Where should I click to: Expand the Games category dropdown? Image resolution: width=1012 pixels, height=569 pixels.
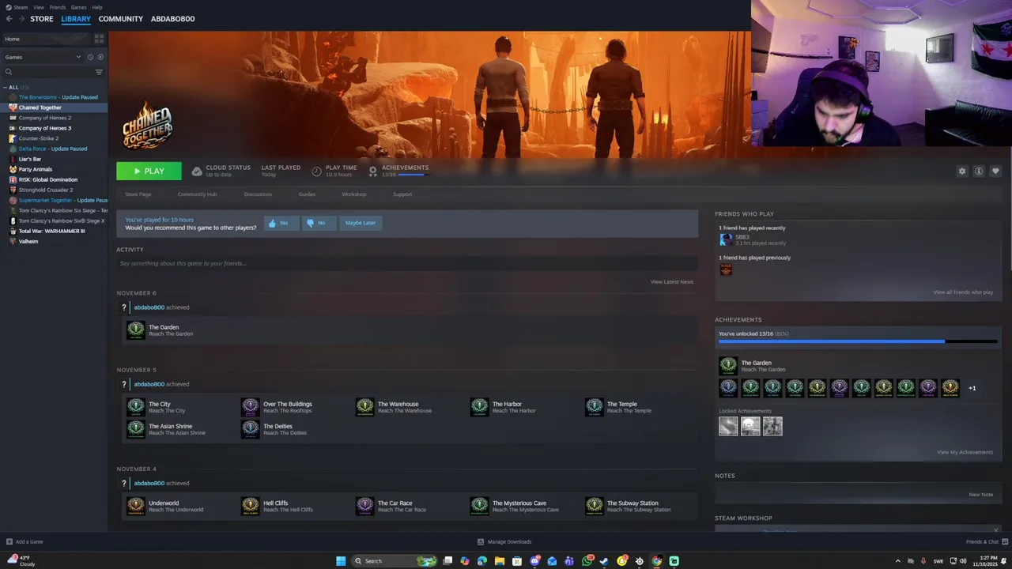pyautogui.click(x=78, y=57)
